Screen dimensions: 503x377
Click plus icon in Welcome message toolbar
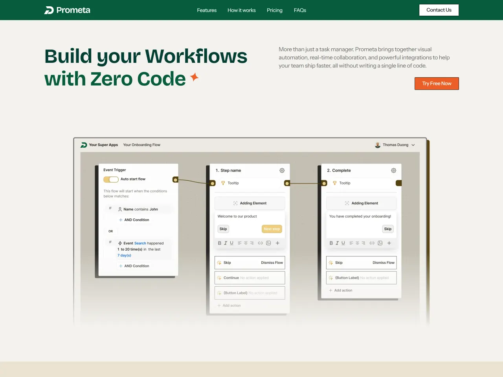(277, 243)
